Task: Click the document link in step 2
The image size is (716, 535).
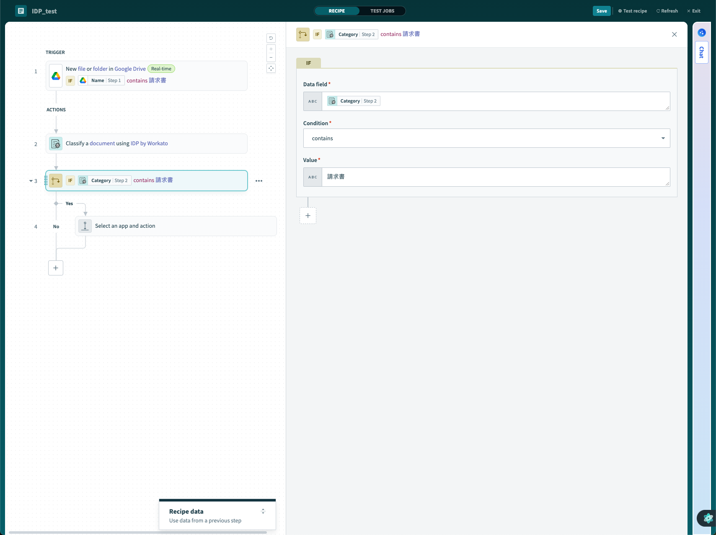Action: click(102, 143)
